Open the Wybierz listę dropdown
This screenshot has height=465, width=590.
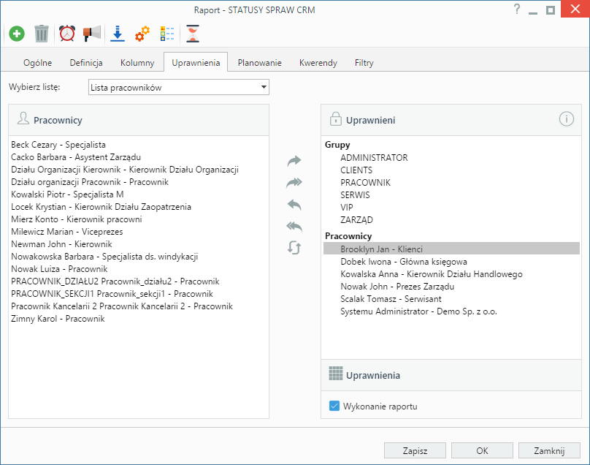(179, 88)
